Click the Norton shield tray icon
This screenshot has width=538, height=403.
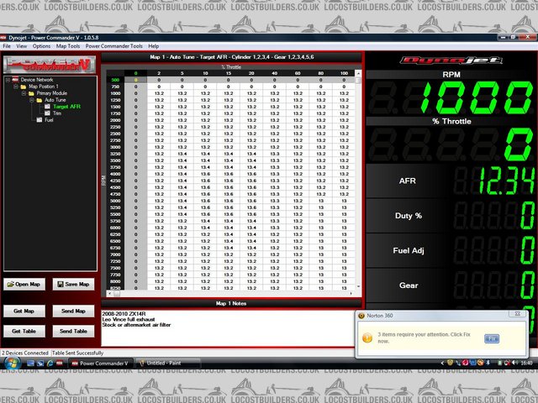click(x=450, y=363)
